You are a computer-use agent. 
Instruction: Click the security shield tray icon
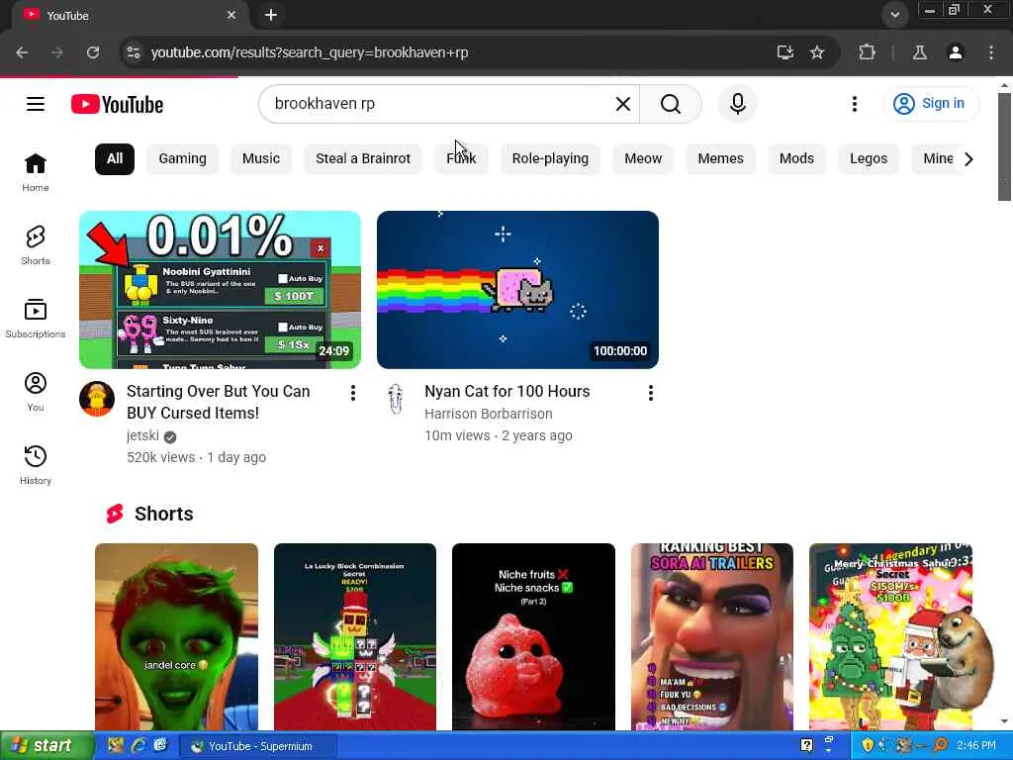click(868, 746)
